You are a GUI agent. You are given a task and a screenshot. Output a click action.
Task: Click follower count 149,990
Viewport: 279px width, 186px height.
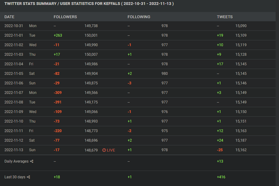point(91,45)
